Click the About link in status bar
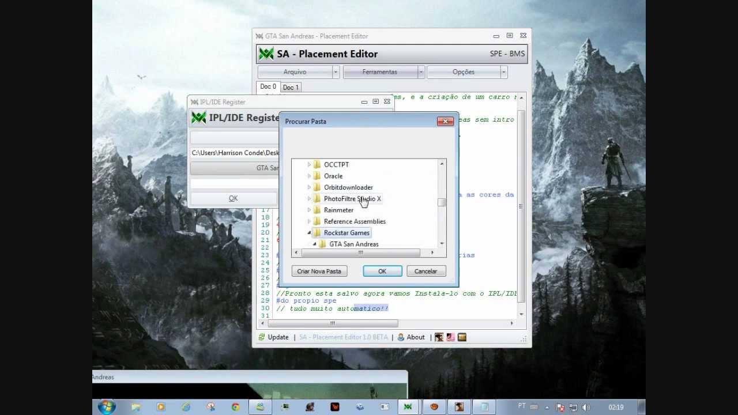 [x=416, y=337]
